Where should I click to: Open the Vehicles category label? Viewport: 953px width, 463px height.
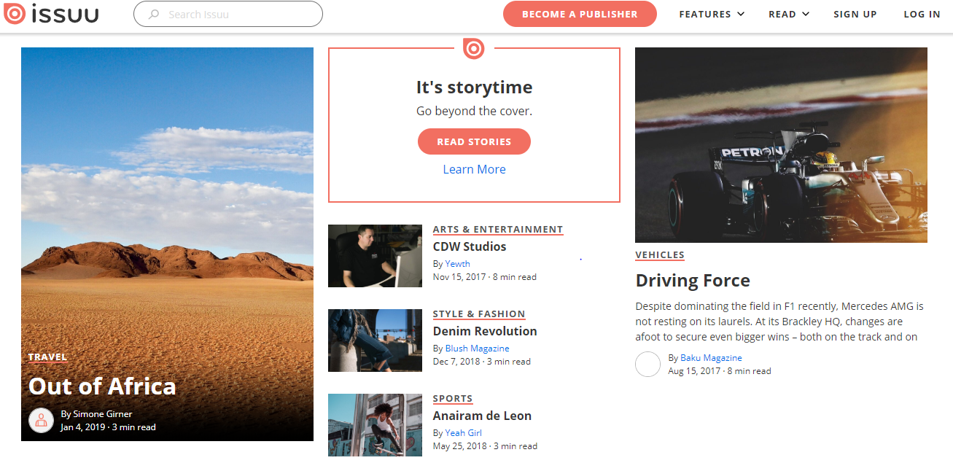[x=660, y=255]
